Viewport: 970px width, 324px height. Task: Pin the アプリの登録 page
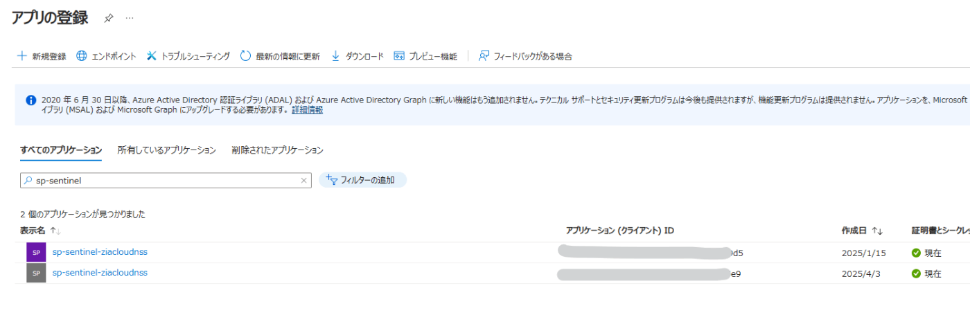(109, 18)
